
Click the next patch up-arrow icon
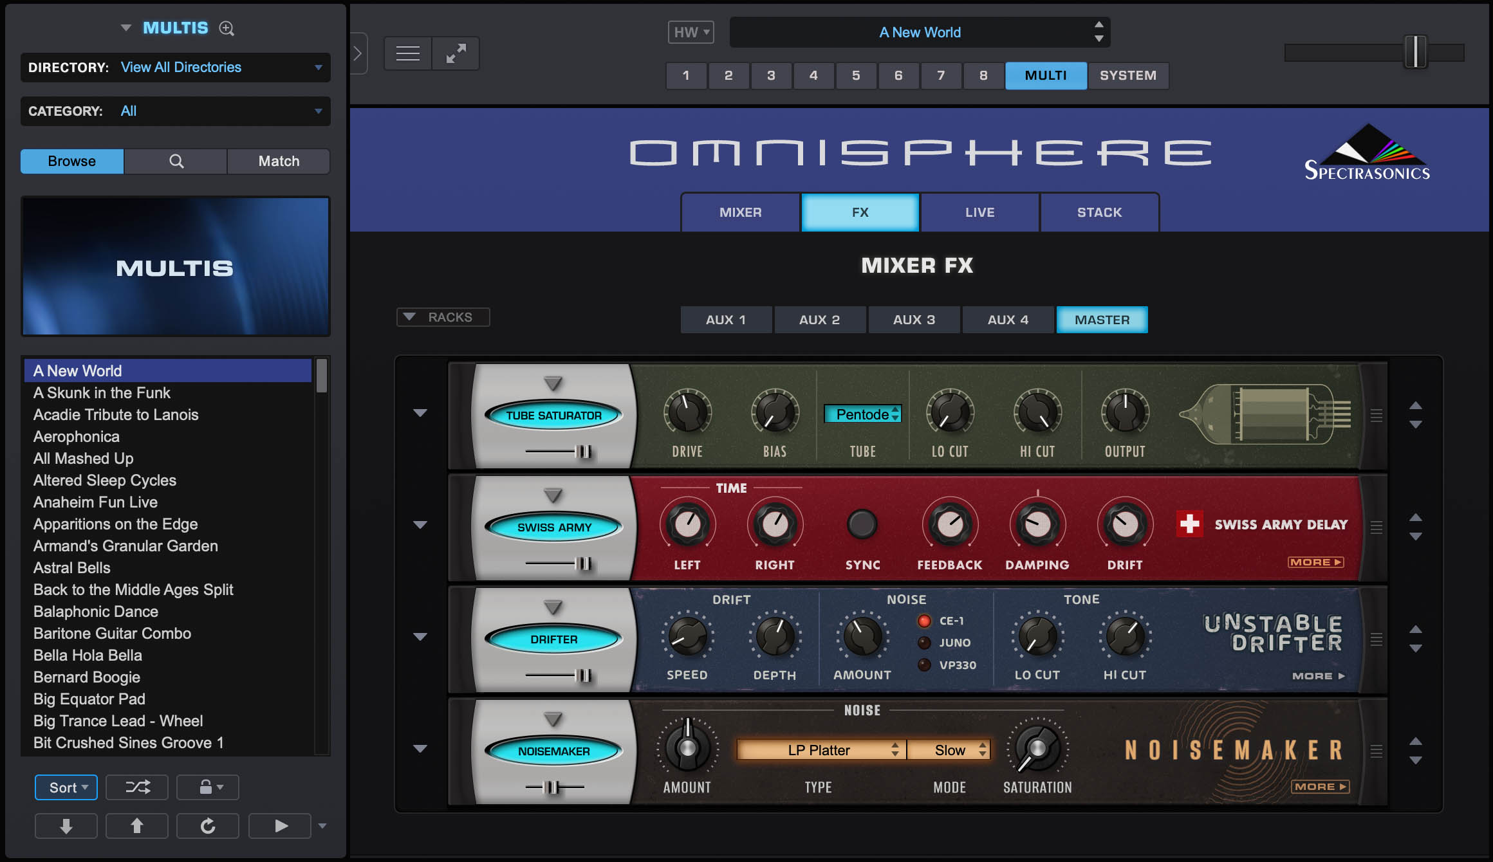coord(136,825)
